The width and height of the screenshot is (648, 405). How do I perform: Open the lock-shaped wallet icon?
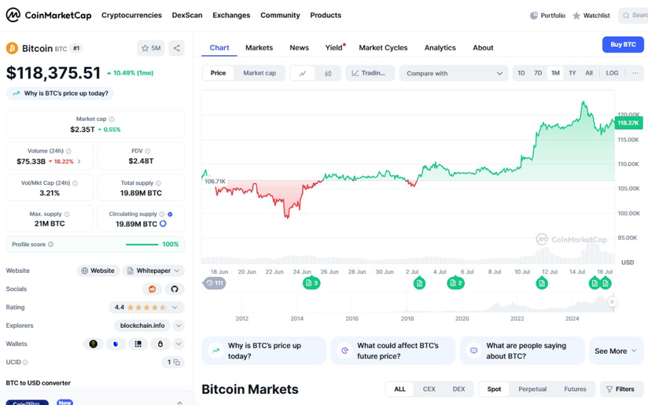click(160, 344)
